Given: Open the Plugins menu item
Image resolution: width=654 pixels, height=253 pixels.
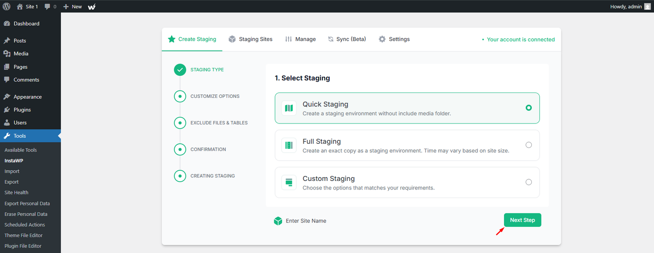Looking at the screenshot, I should [x=30, y=110].
